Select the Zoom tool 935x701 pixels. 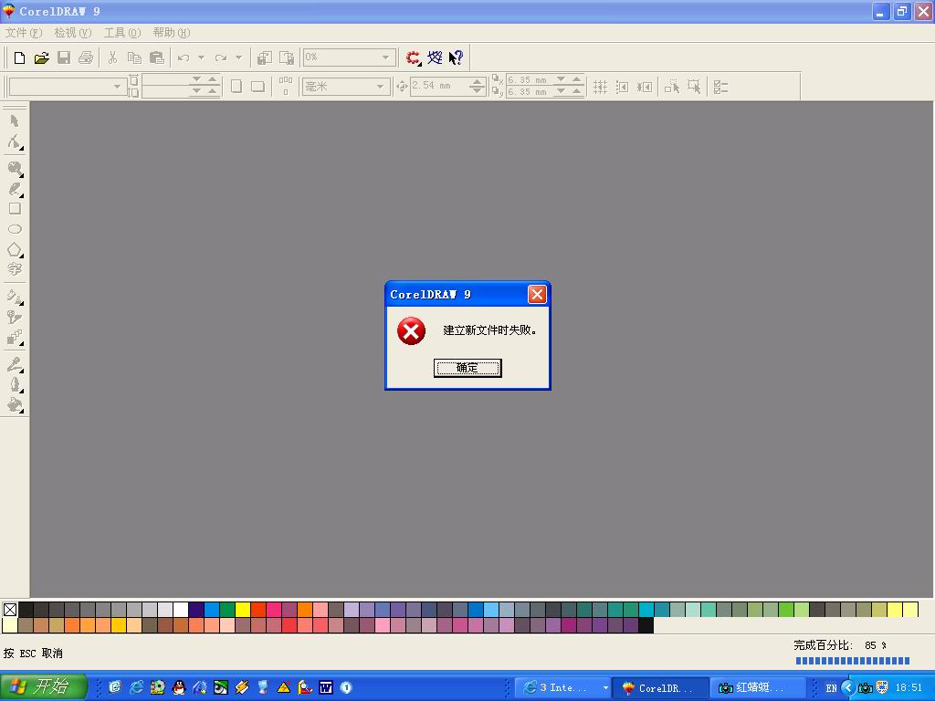click(15, 169)
